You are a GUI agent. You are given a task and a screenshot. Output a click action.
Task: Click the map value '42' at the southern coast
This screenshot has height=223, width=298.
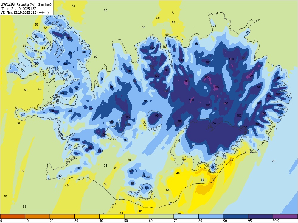pos(140,211)
